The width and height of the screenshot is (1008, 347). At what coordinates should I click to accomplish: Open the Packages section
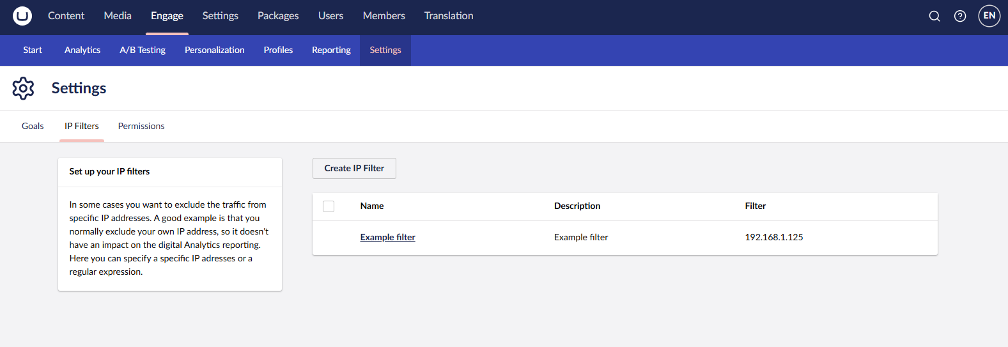tap(278, 16)
